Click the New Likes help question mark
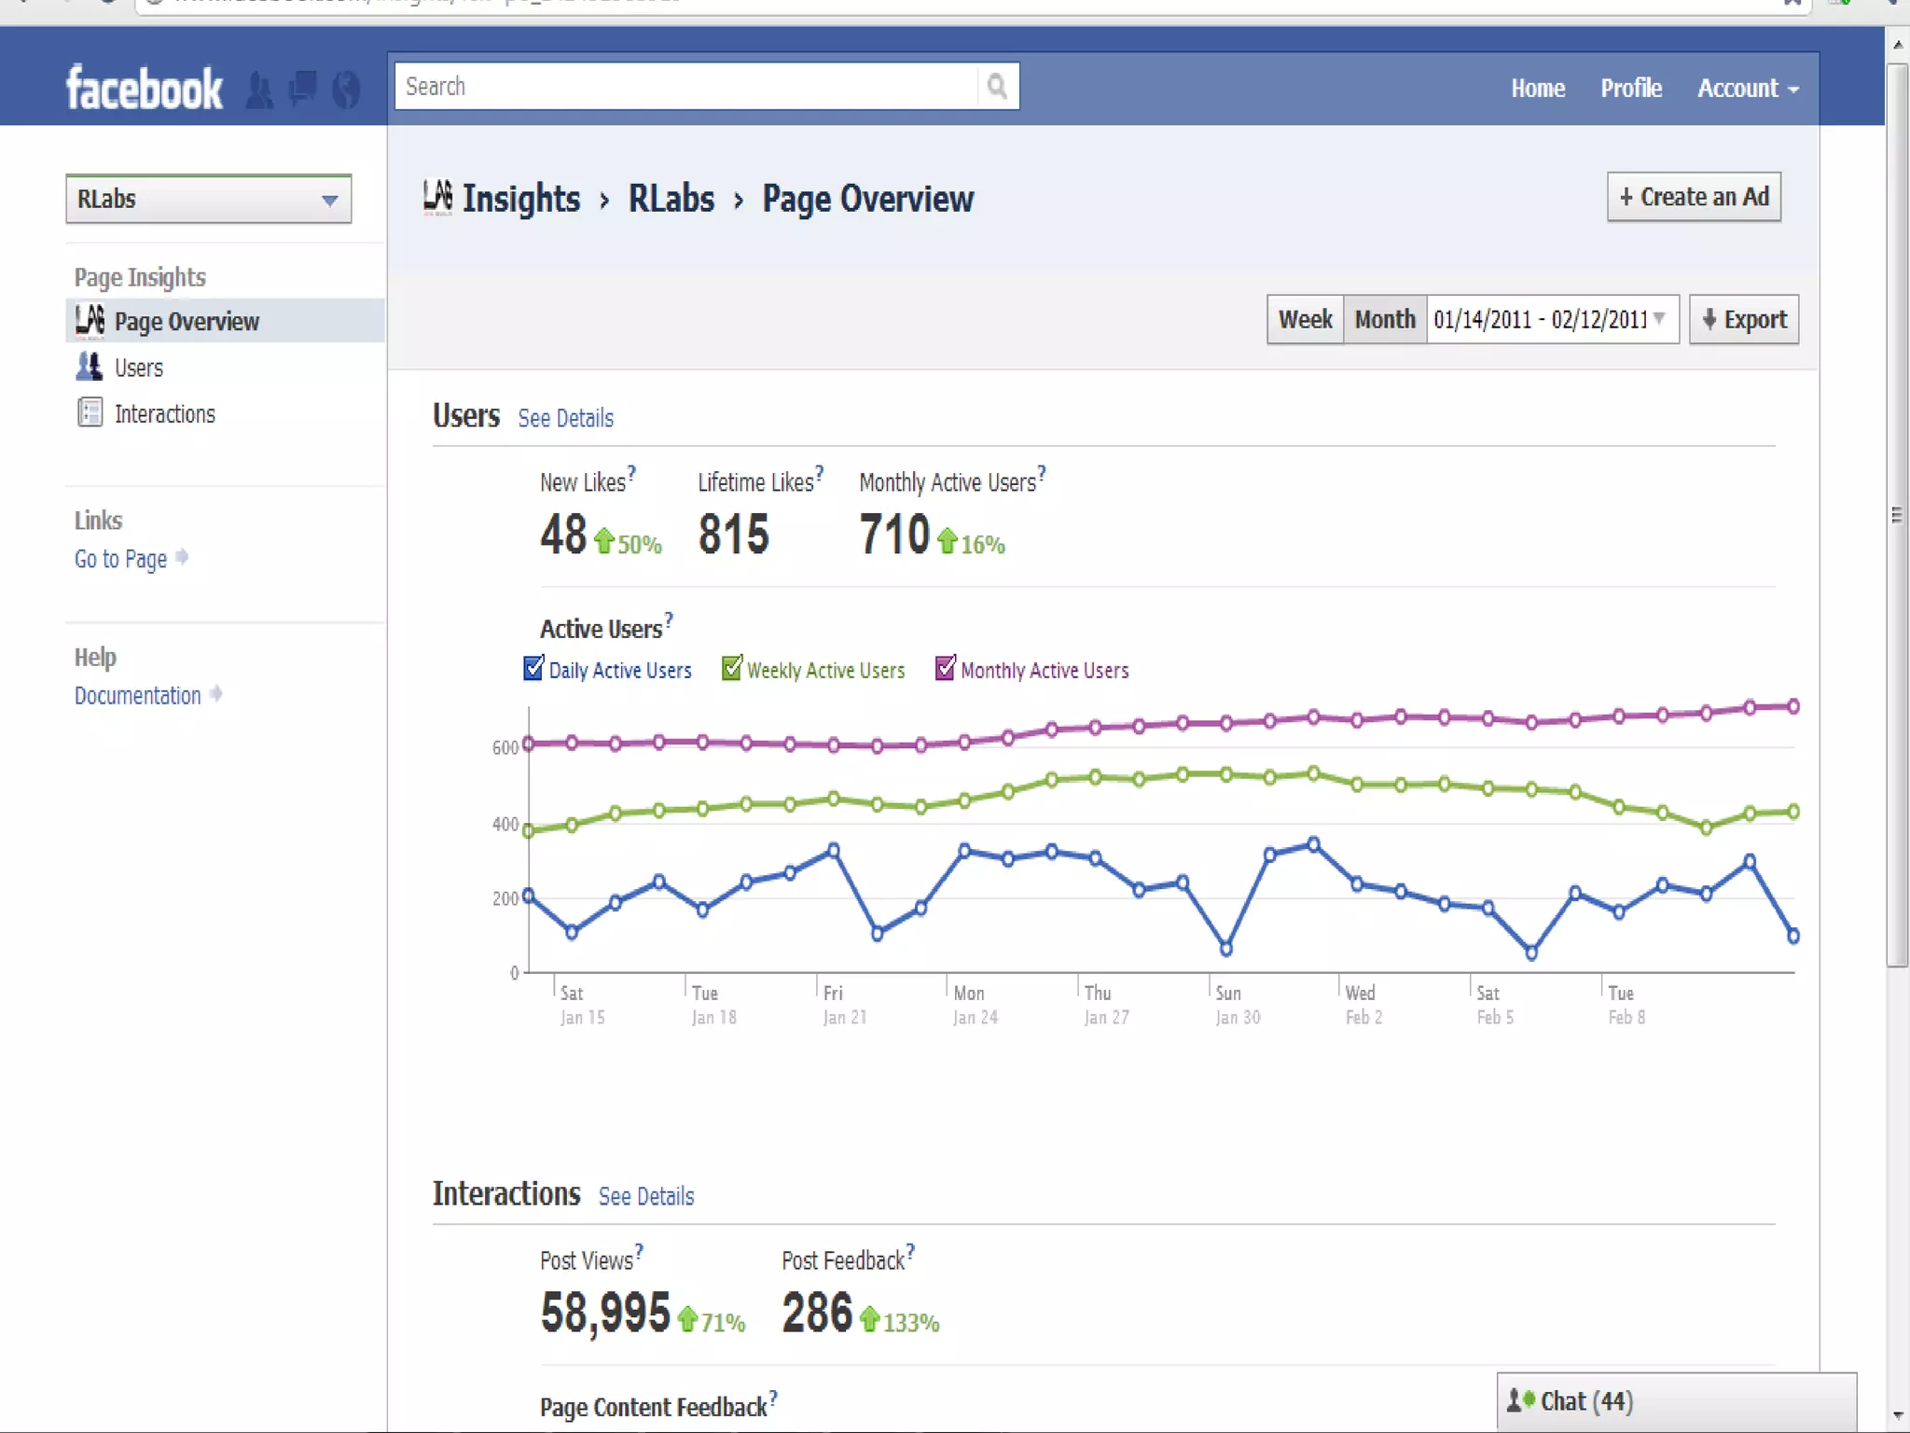The width and height of the screenshot is (1910, 1433). (631, 472)
